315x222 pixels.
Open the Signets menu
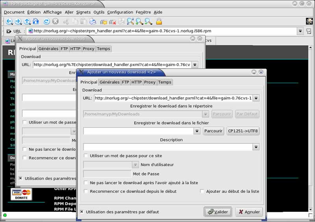pos(83,12)
